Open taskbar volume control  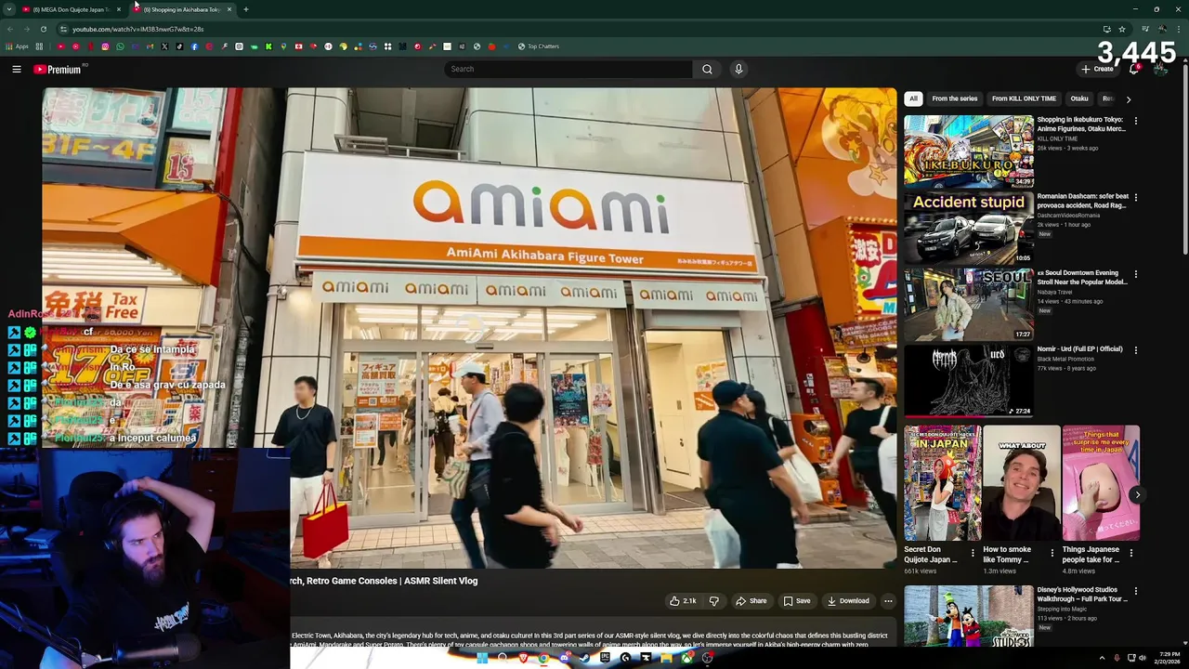1142,658
